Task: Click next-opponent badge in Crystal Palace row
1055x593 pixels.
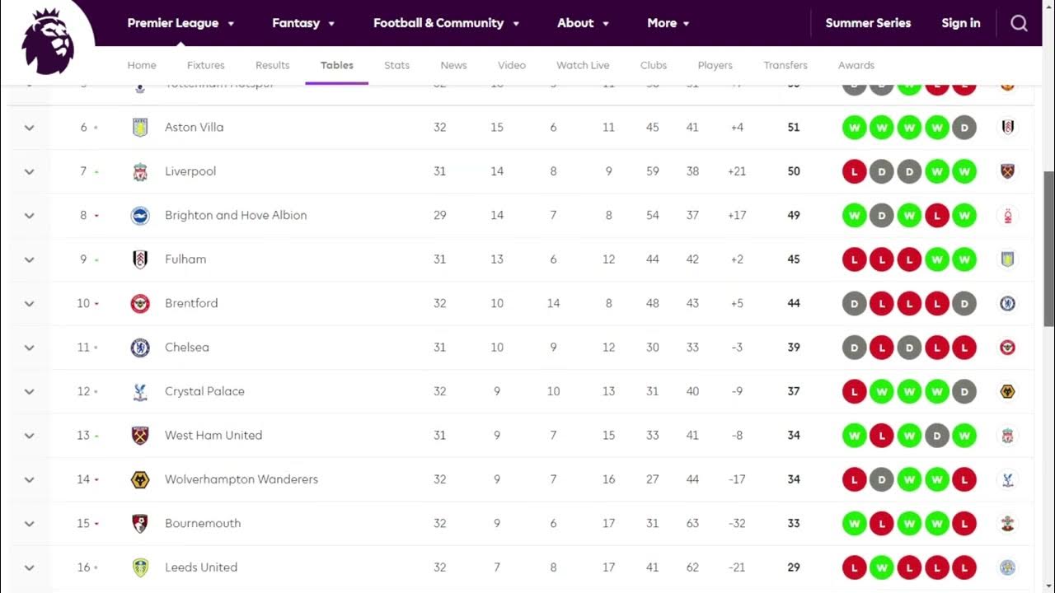Action: (1007, 391)
